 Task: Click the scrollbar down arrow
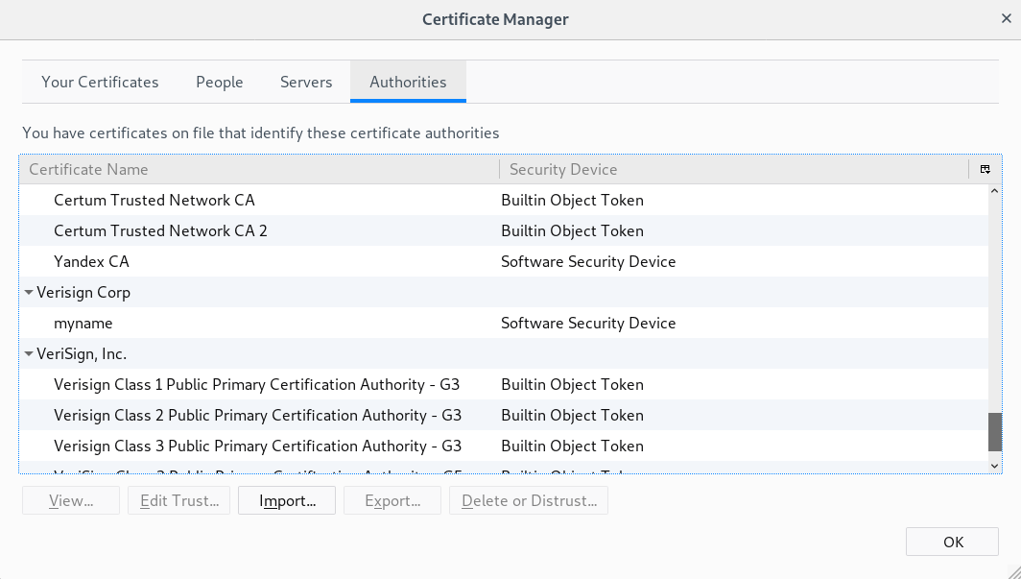(x=994, y=465)
